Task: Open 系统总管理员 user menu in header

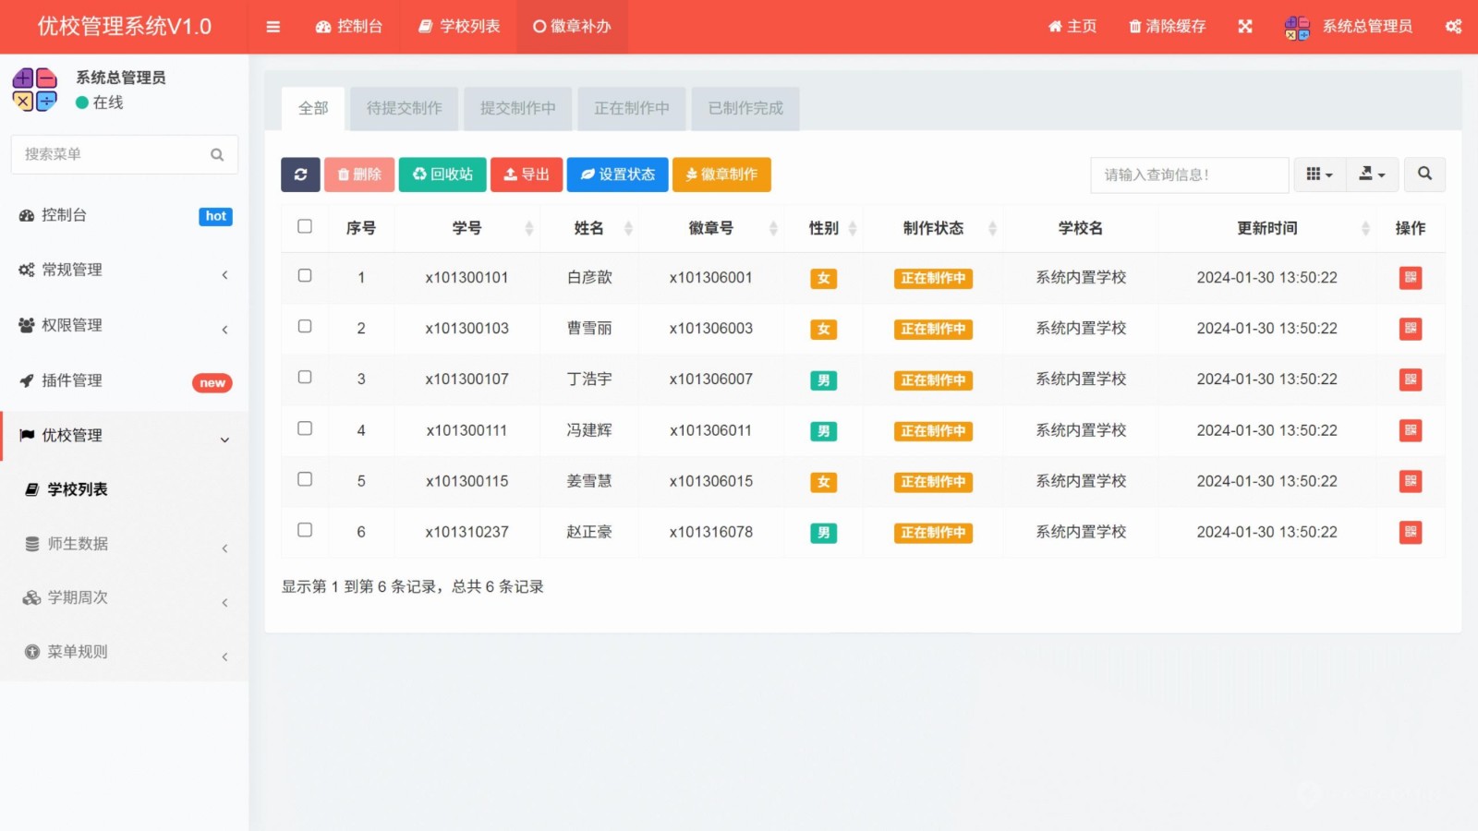Action: (1349, 27)
